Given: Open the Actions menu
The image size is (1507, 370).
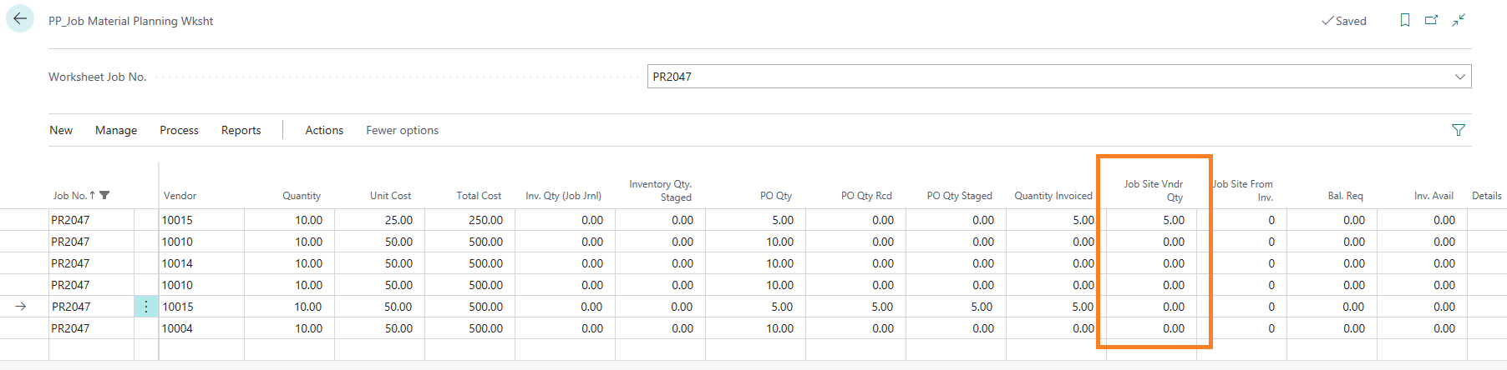Looking at the screenshot, I should (324, 130).
